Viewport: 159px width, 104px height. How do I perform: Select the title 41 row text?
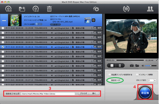[26, 80]
